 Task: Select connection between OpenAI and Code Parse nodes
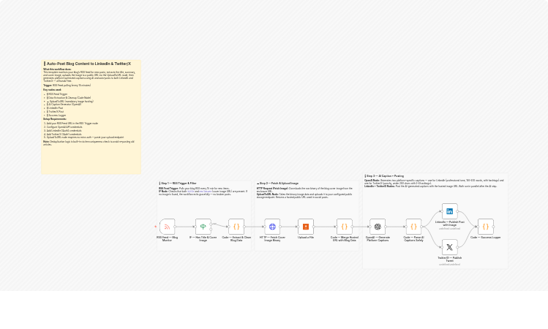(x=395, y=227)
